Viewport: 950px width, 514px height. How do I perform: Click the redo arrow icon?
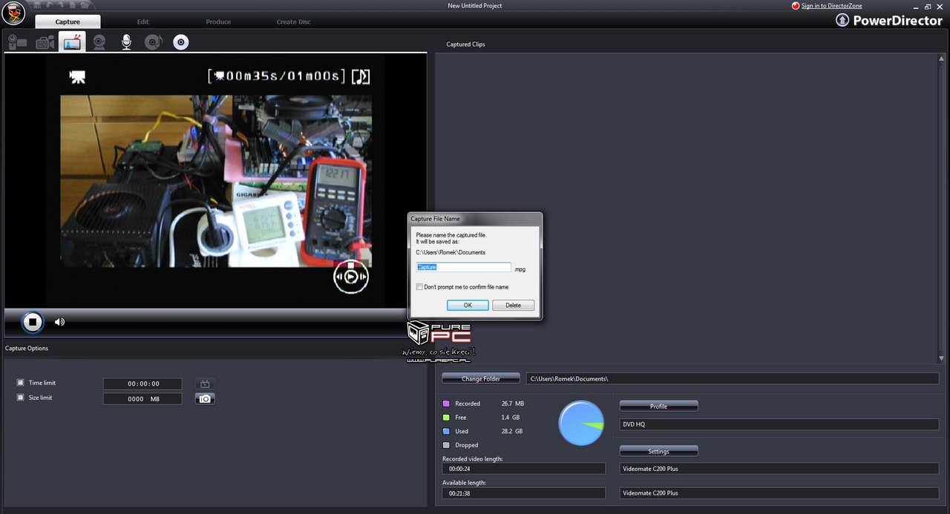pyautogui.click(x=60, y=5)
